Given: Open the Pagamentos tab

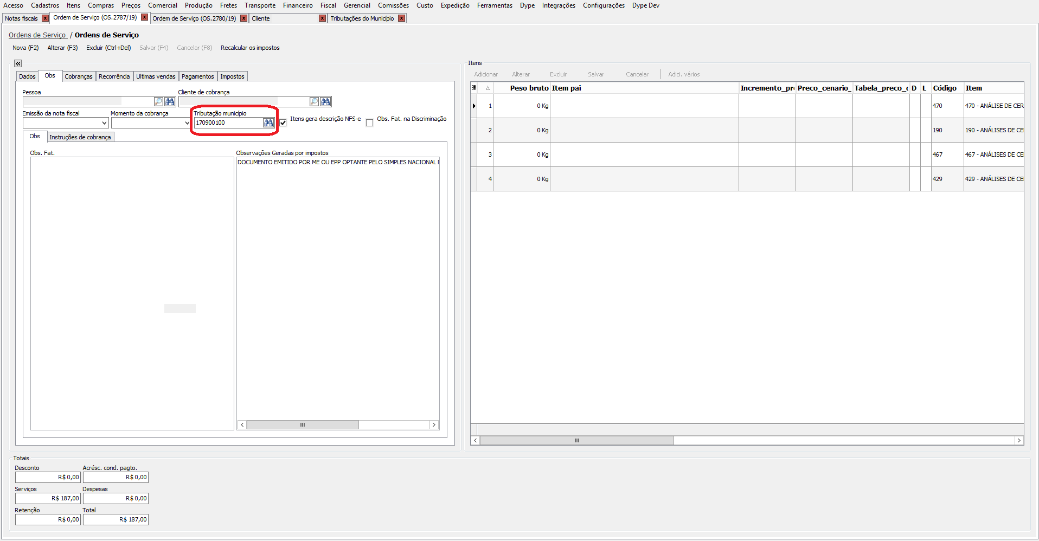Looking at the screenshot, I should point(198,76).
